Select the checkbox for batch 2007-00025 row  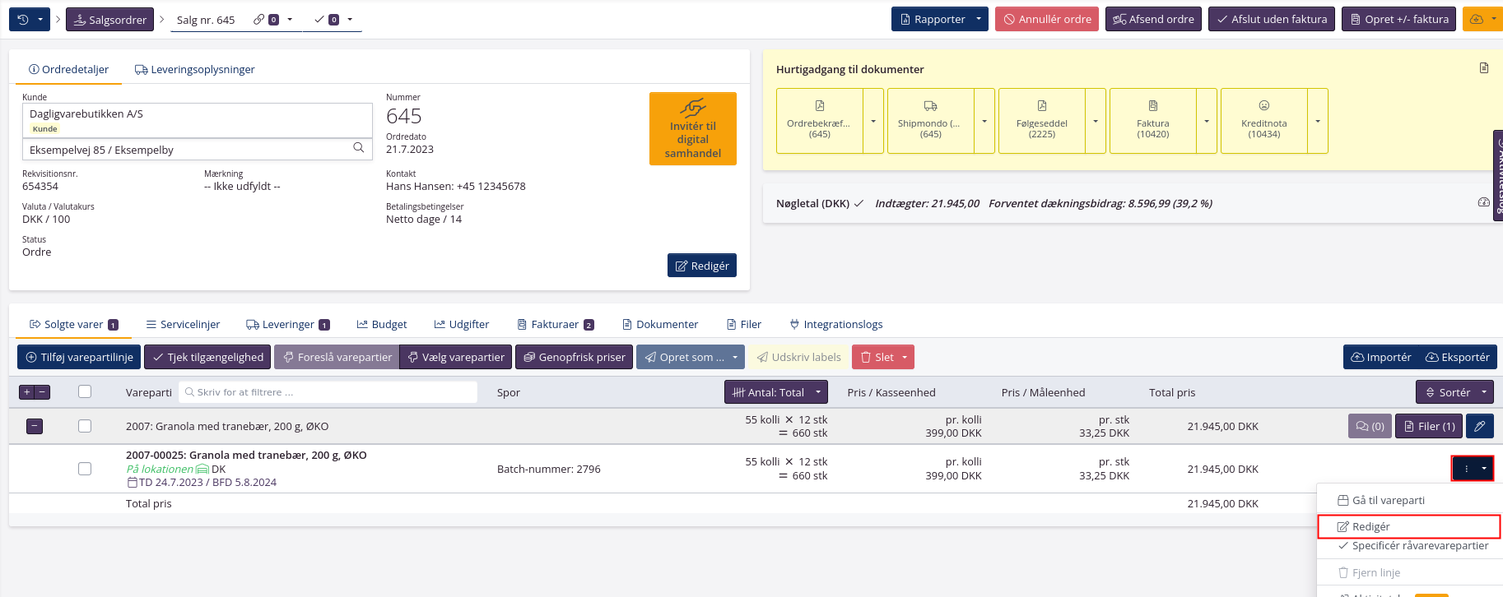85,469
